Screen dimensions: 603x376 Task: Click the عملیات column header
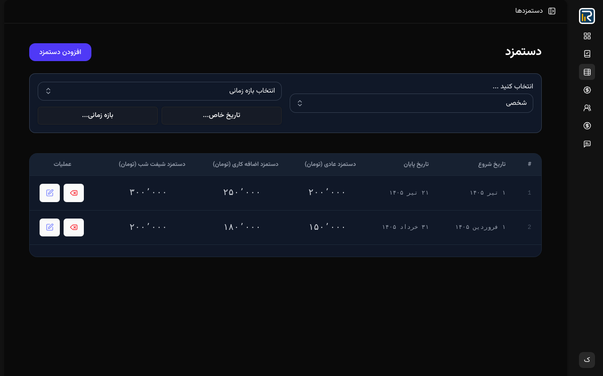63,164
